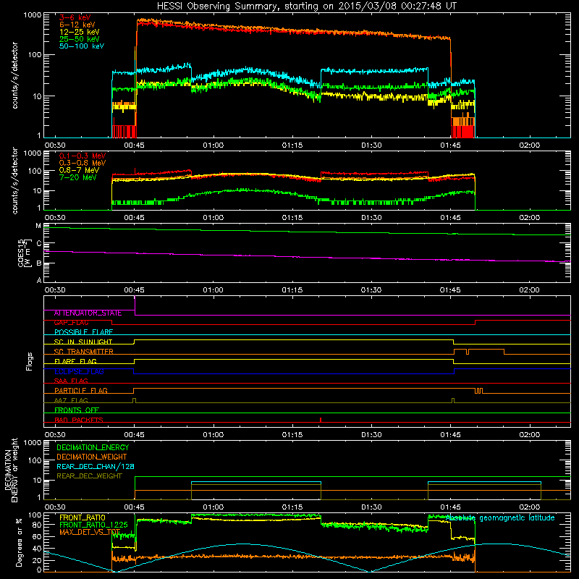Screen dimensions: 579x579
Task: Select the ATTENUATOR_STATE flag label
Action: [x=88, y=313]
